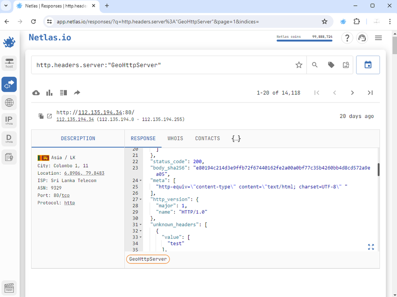Open the bar chart statistics icon
397x297 pixels.
49,93
